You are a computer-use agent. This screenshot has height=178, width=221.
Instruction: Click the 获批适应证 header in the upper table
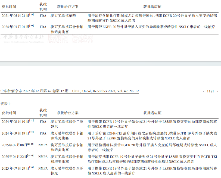(152, 7)
